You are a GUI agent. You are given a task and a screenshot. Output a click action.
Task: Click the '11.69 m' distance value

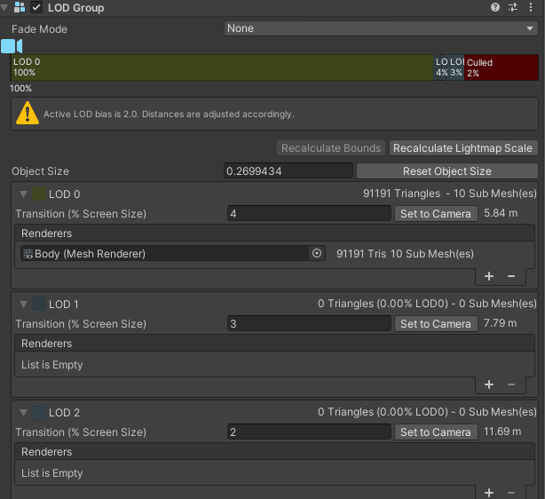click(x=502, y=432)
